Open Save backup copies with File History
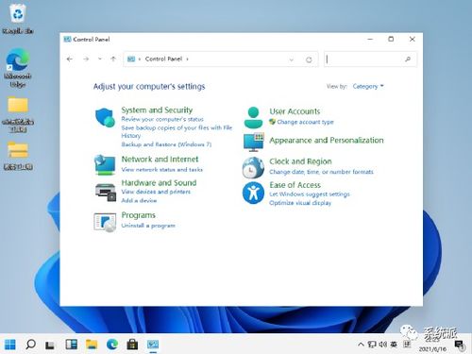Image resolution: width=472 pixels, height=354 pixels. pos(177,131)
